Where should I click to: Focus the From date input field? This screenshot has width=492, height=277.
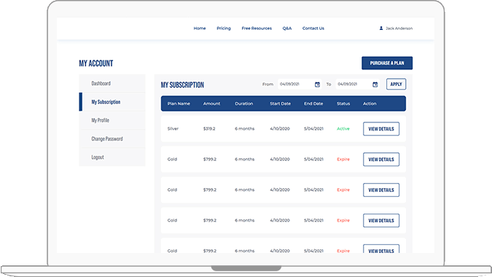[x=300, y=84]
